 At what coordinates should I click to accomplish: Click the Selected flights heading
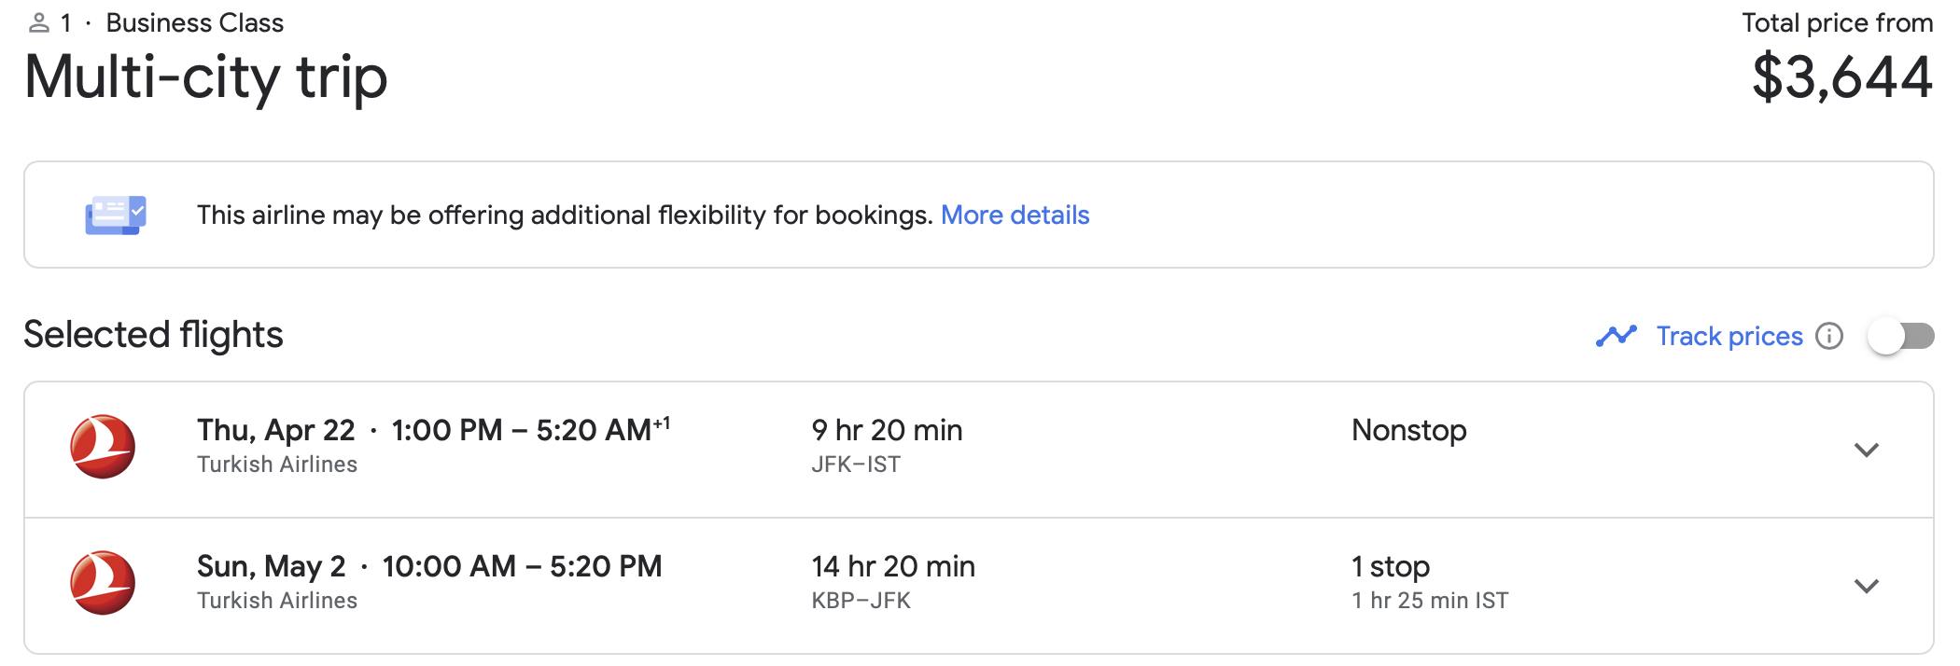click(x=153, y=335)
